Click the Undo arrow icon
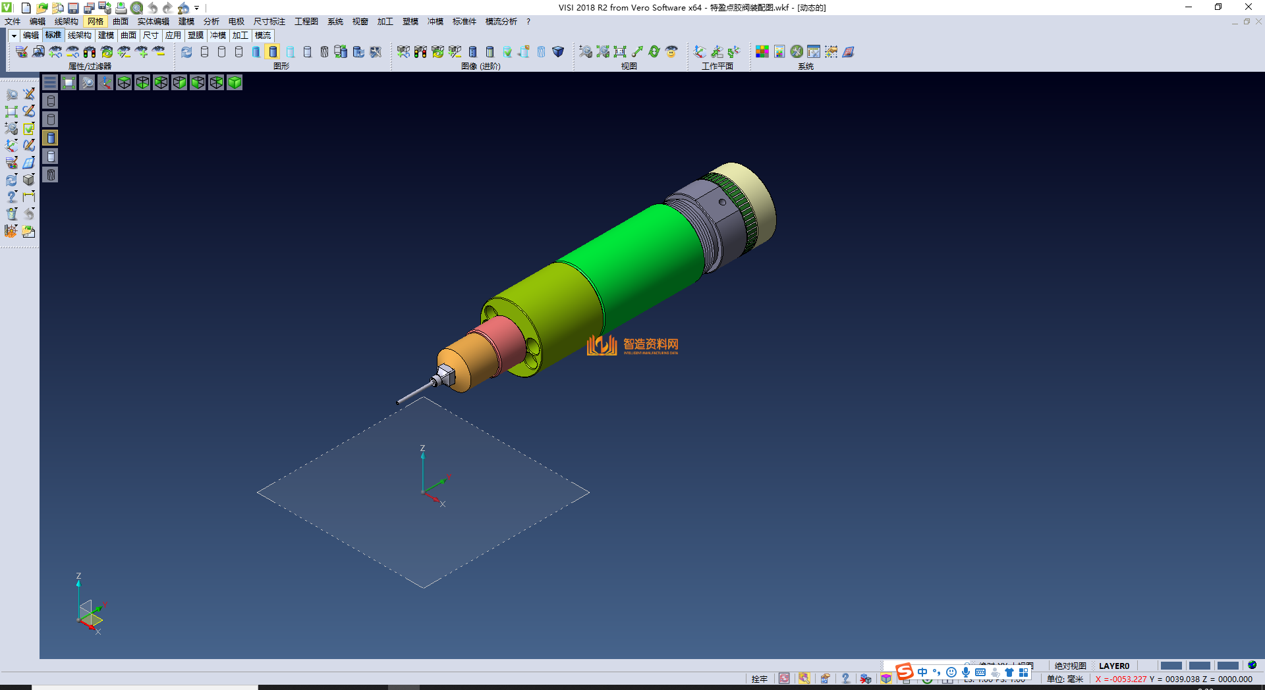This screenshot has width=1265, height=690. (x=152, y=8)
